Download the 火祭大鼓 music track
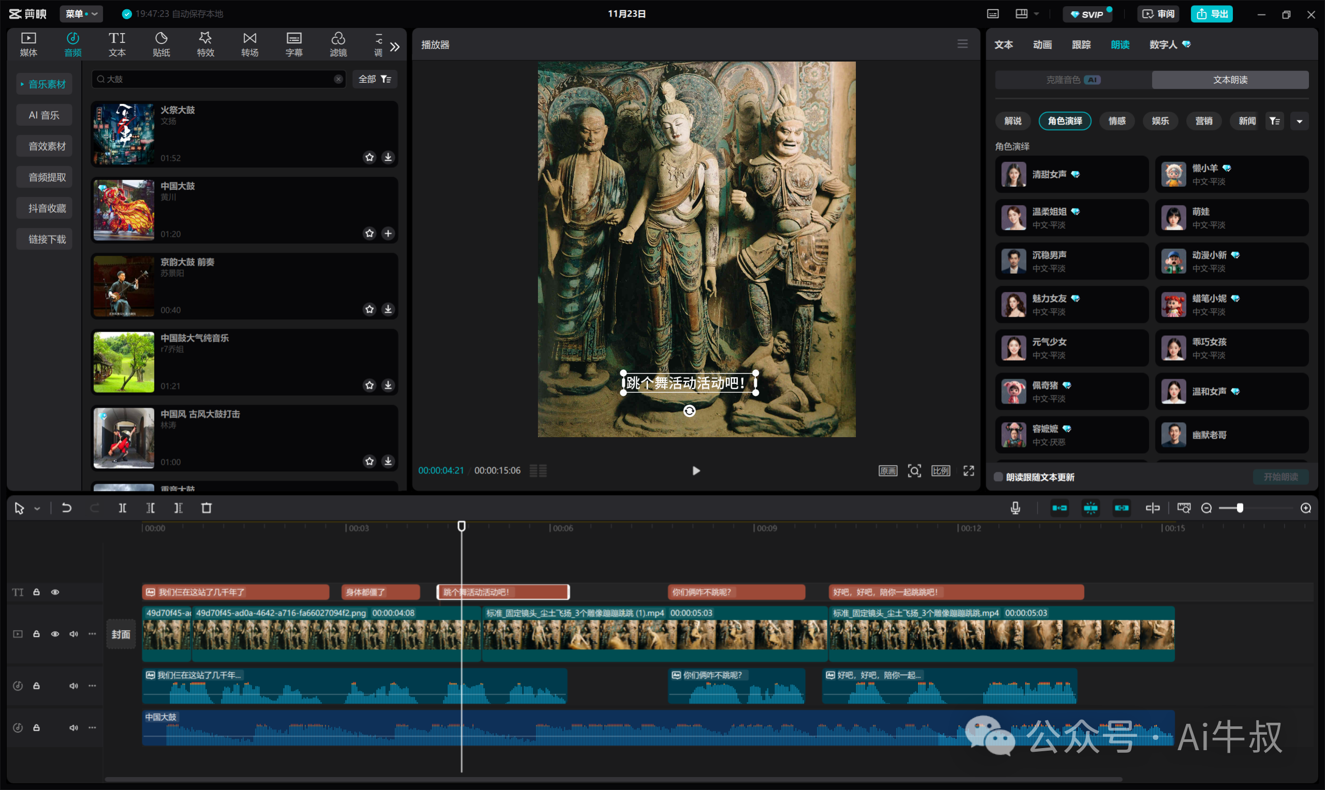Image resolution: width=1325 pixels, height=790 pixels. coord(388,157)
